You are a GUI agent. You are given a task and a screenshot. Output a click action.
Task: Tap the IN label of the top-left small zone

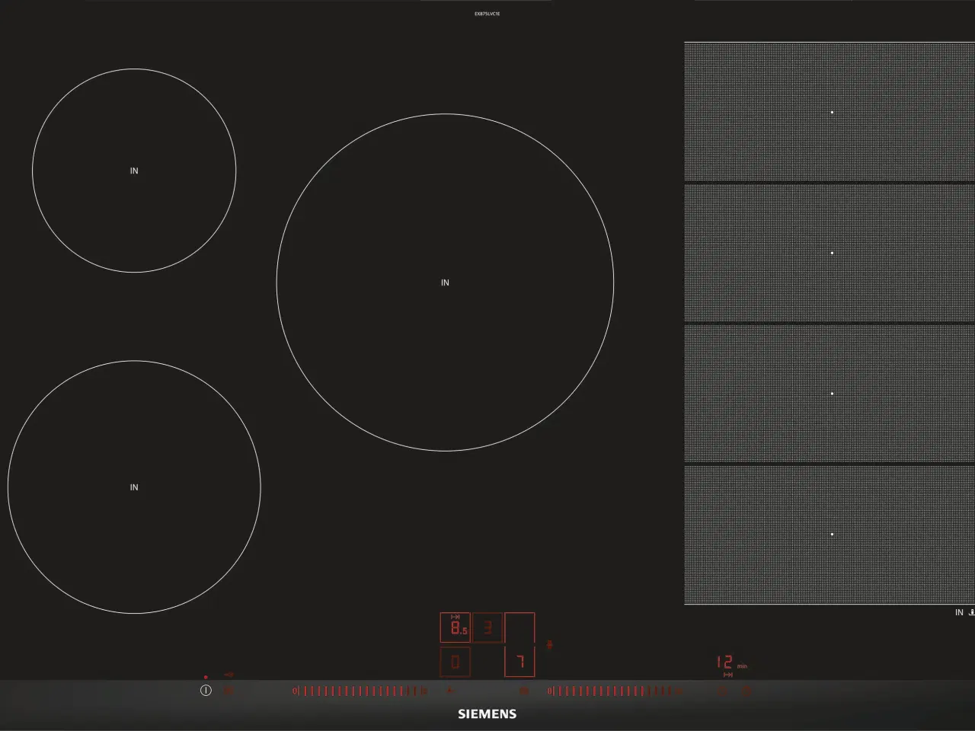coord(134,171)
